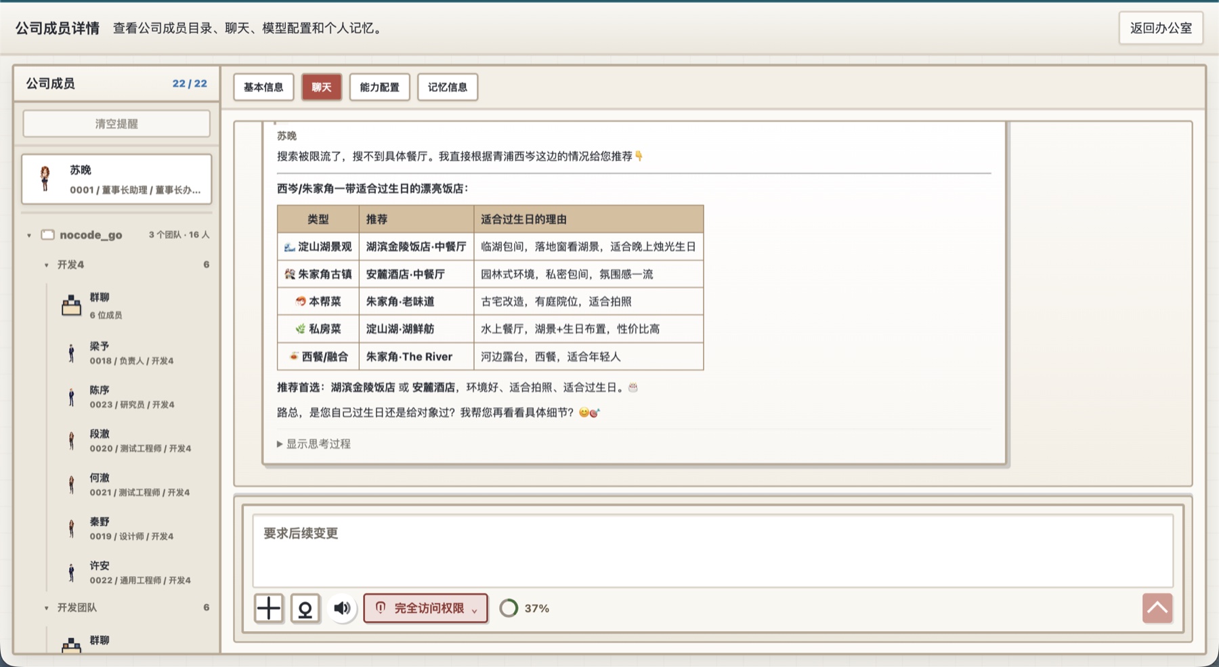
Task: Click the 苏晚 sender name in chat
Action: click(286, 136)
